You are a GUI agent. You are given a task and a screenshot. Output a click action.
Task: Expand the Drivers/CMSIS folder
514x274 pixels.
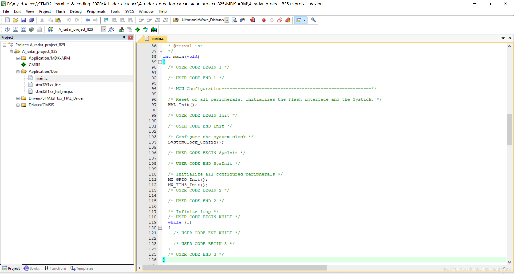tap(18, 105)
